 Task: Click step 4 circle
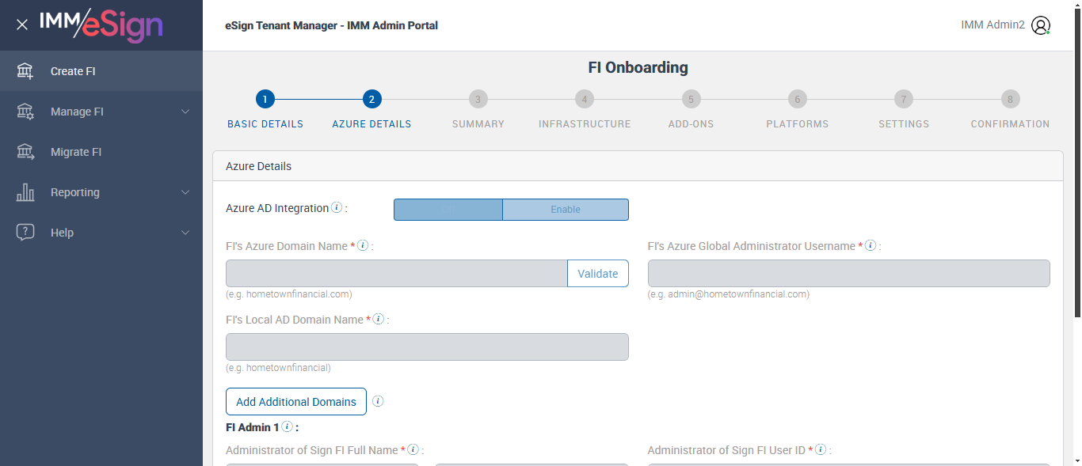click(x=585, y=99)
